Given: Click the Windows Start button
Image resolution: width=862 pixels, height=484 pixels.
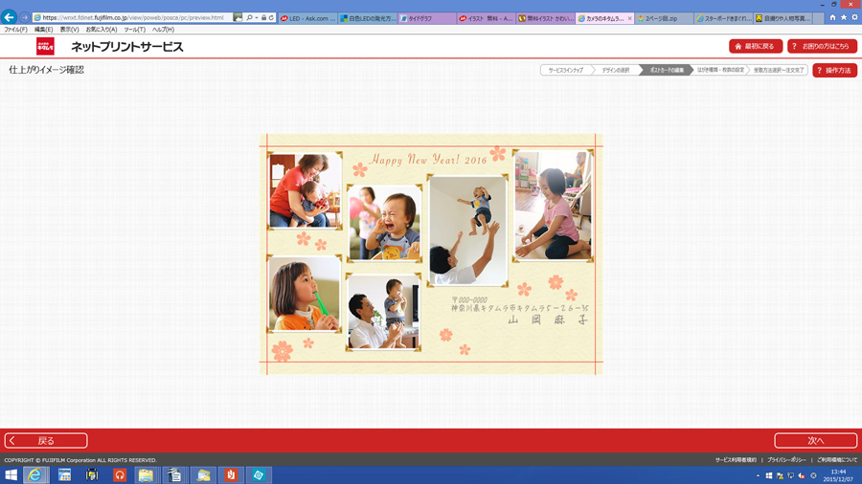Looking at the screenshot, I should [11, 474].
